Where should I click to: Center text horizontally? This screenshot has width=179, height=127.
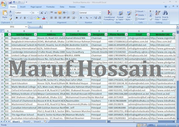[x=56, y=18]
